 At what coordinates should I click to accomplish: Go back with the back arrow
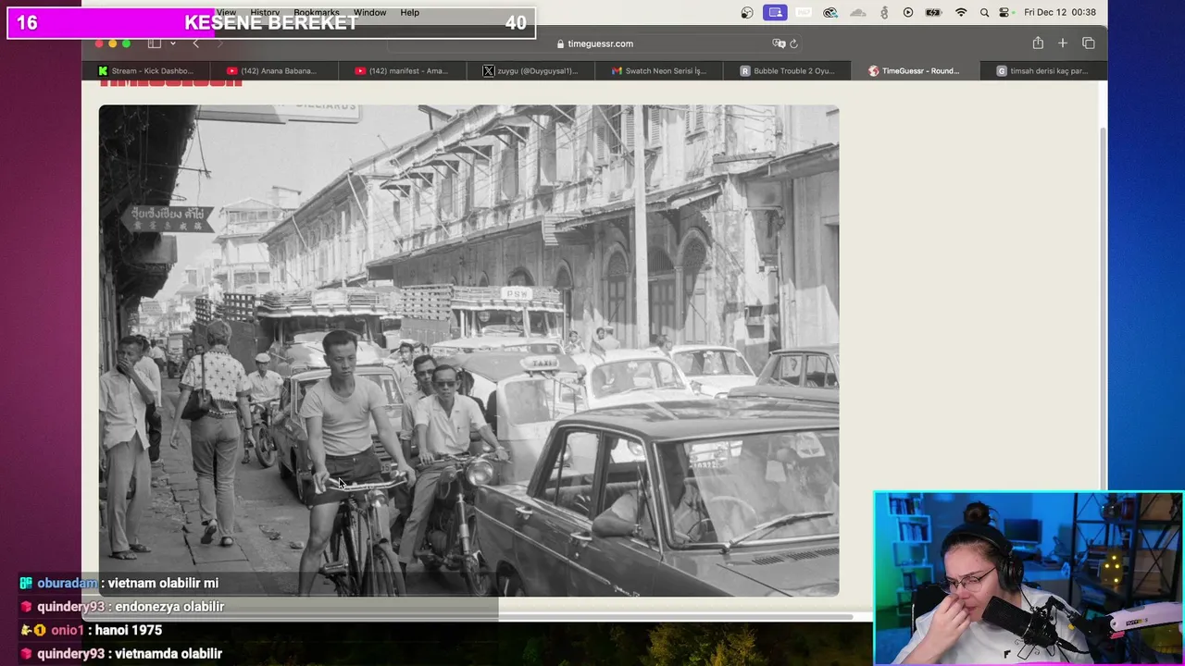tap(195, 43)
